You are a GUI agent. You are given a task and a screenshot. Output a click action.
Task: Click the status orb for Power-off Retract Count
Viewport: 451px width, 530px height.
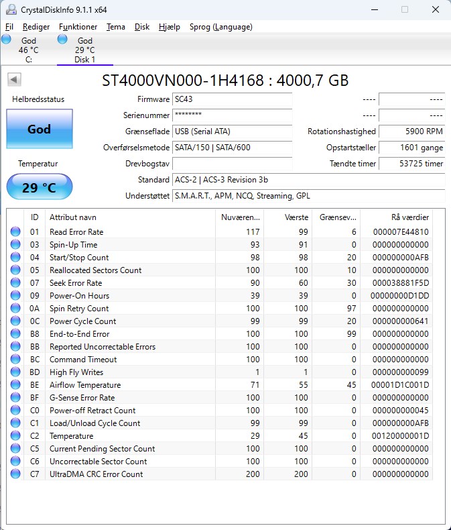pos(15,410)
